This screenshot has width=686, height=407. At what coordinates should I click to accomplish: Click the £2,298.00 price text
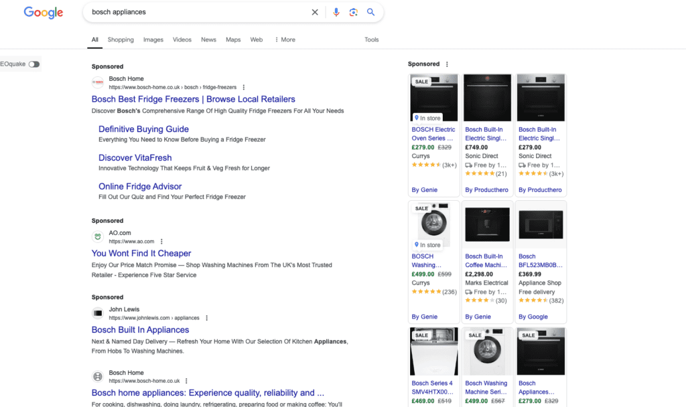pyautogui.click(x=478, y=274)
